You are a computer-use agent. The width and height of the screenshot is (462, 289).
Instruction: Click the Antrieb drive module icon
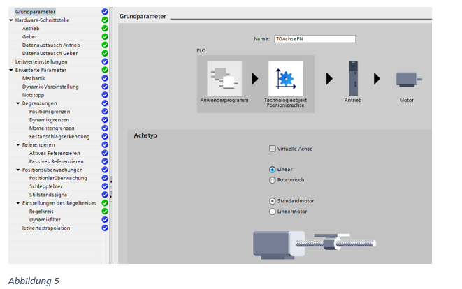353,78
